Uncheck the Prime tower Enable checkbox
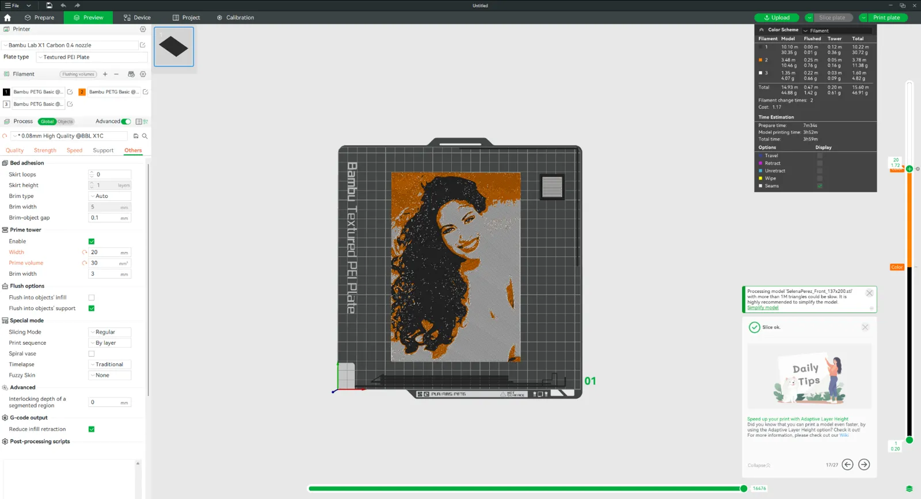This screenshot has width=921, height=499. [92, 241]
